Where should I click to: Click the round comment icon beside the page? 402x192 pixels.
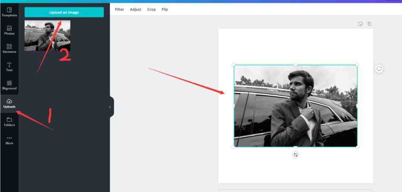(379, 68)
